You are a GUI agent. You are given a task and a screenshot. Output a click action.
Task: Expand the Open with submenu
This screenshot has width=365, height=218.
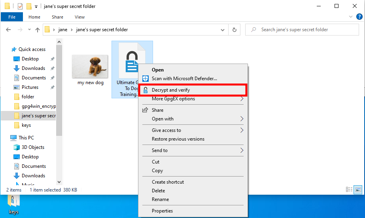pos(242,119)
